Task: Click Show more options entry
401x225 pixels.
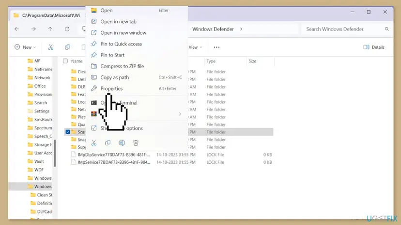Action: pyautogui.click(x=137, y=128)
